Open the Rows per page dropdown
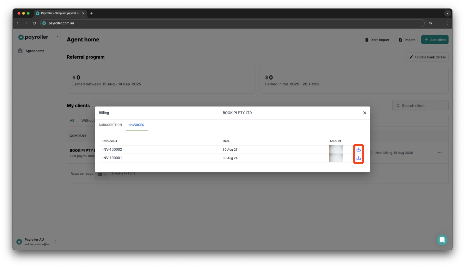This screenshot has height=267, width=465. click(x=102, y=174)
